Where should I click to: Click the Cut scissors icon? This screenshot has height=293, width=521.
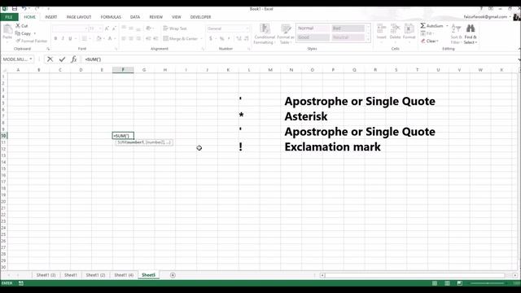click(x=18, y=25)
